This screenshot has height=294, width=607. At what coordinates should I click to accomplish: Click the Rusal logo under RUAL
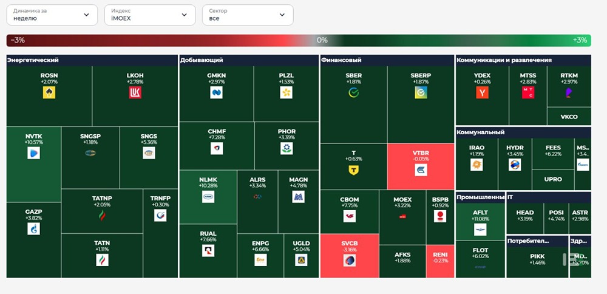(x=208, y=251)
